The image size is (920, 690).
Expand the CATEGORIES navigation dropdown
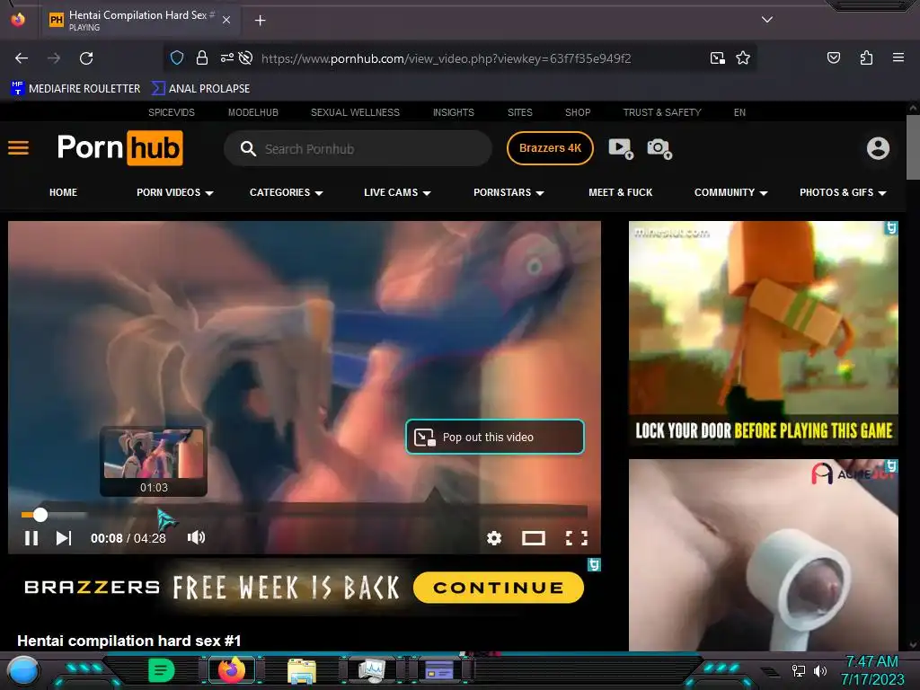coord(287,192)
